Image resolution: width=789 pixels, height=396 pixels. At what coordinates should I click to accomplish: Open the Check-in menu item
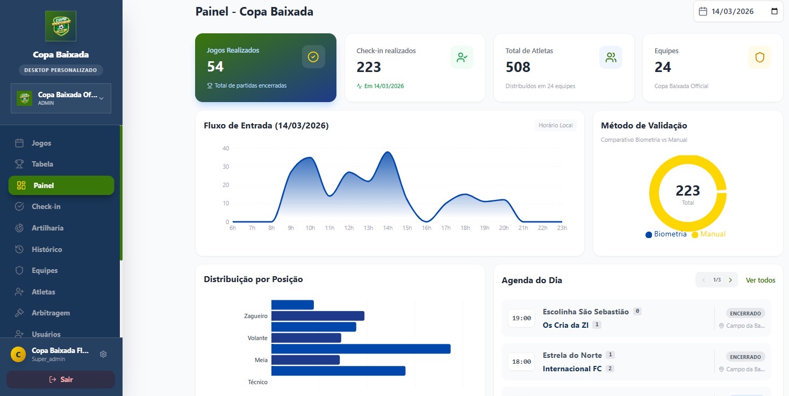[61, 206]
